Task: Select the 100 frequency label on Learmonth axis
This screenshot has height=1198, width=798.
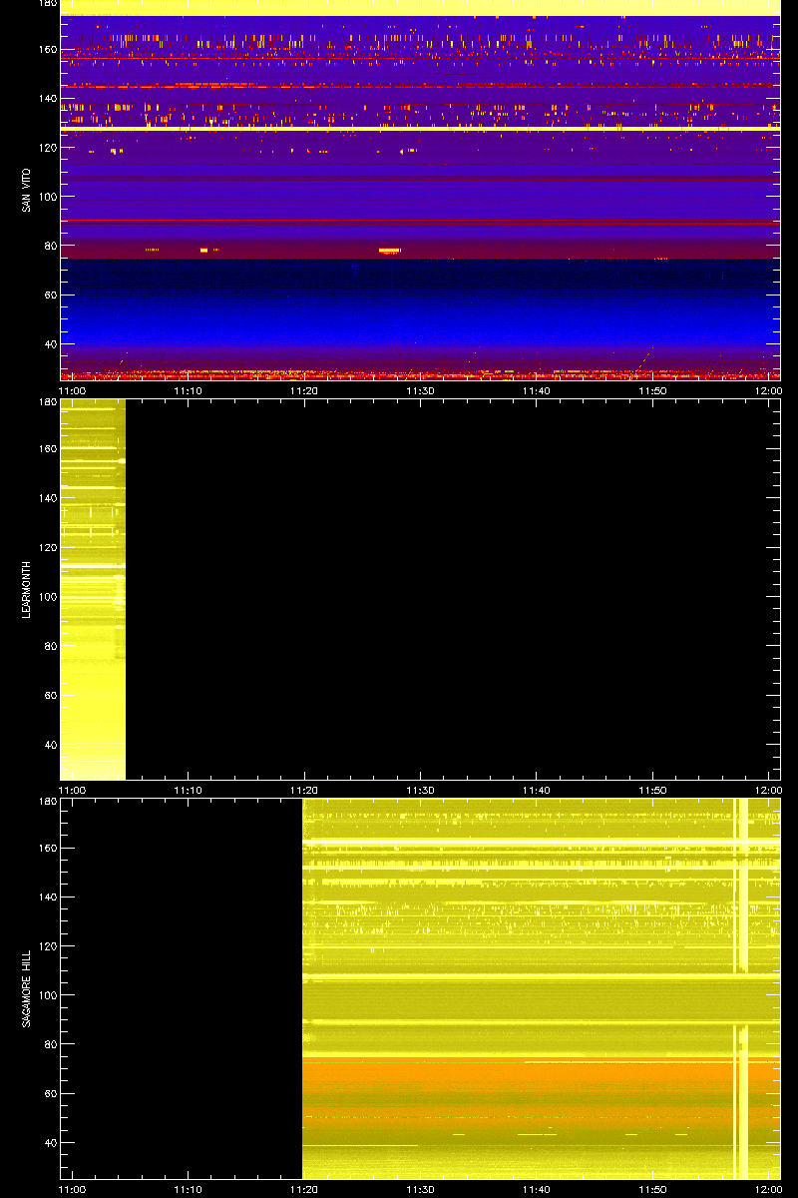Action: (46, 596)
